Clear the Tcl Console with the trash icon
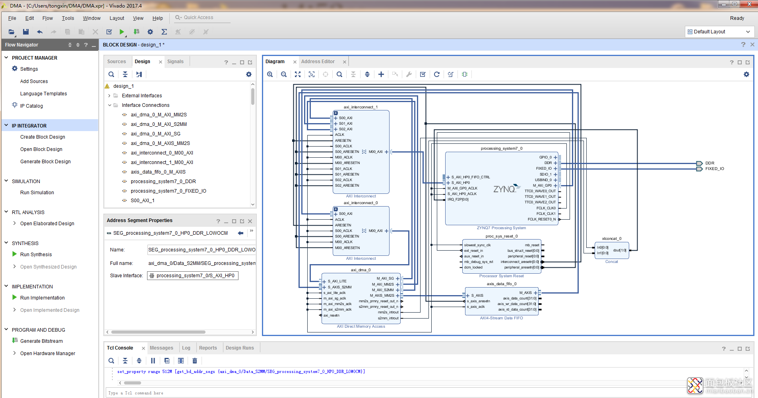Viewport: 758px width, 398px height. click(195, 361)
